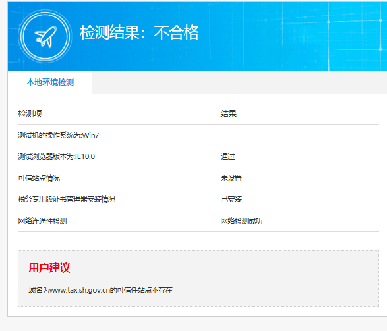Click the 测试浏览器版本为:IE10.0 item
Viewport: 387px width, 331px height.
point(56,156)
